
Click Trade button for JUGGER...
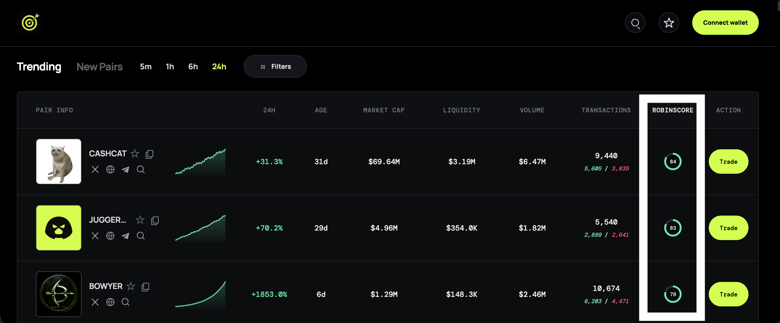click(x=728, y=228)
